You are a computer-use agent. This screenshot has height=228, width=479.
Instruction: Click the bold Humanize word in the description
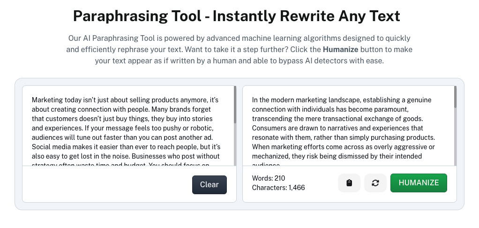click(340, 49)
